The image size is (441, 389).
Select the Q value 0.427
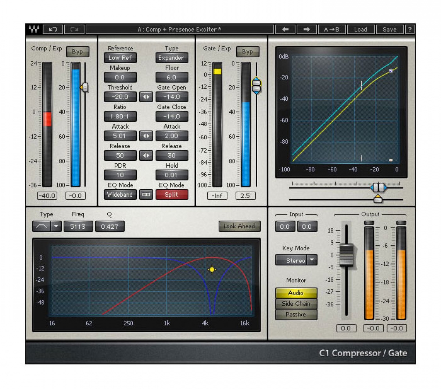(110, 226)
